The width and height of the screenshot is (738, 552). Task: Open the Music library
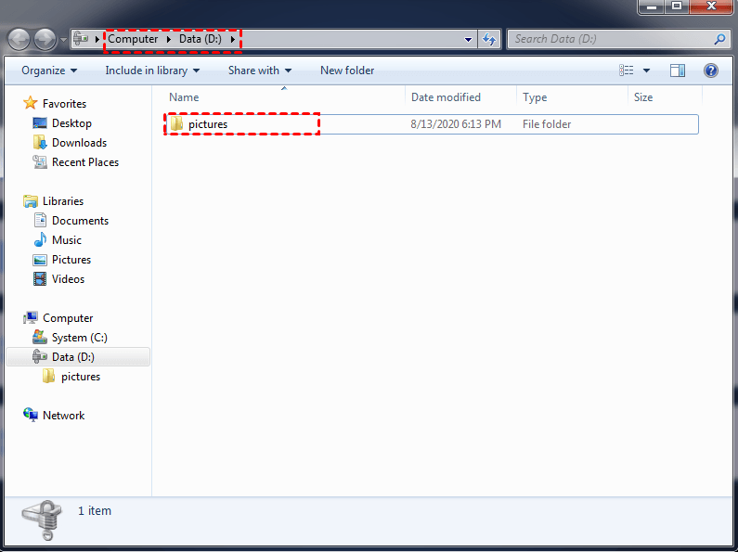click(x=67, y=240)
